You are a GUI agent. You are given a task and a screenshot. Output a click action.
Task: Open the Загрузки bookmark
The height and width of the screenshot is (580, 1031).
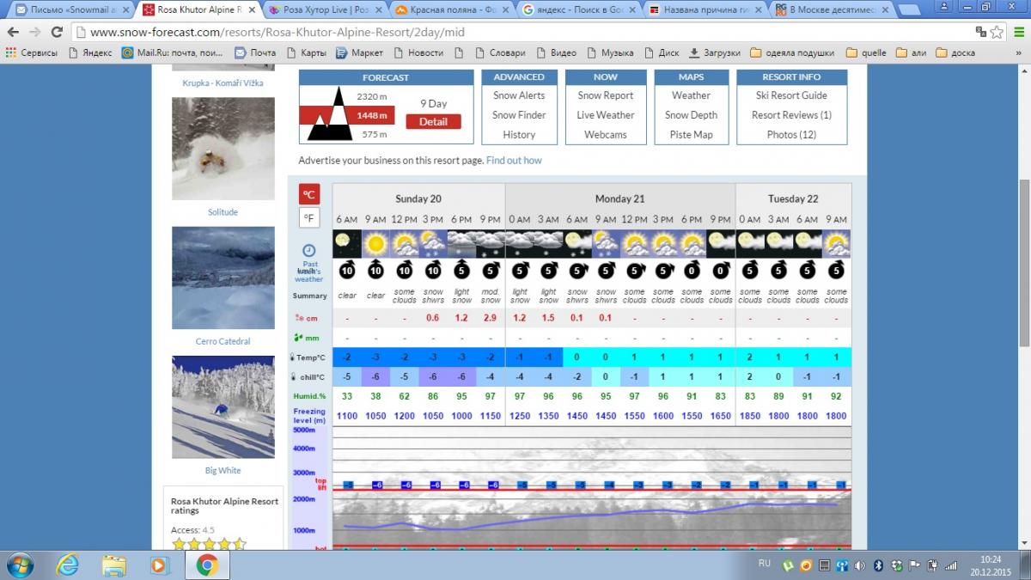coord(715,52)
